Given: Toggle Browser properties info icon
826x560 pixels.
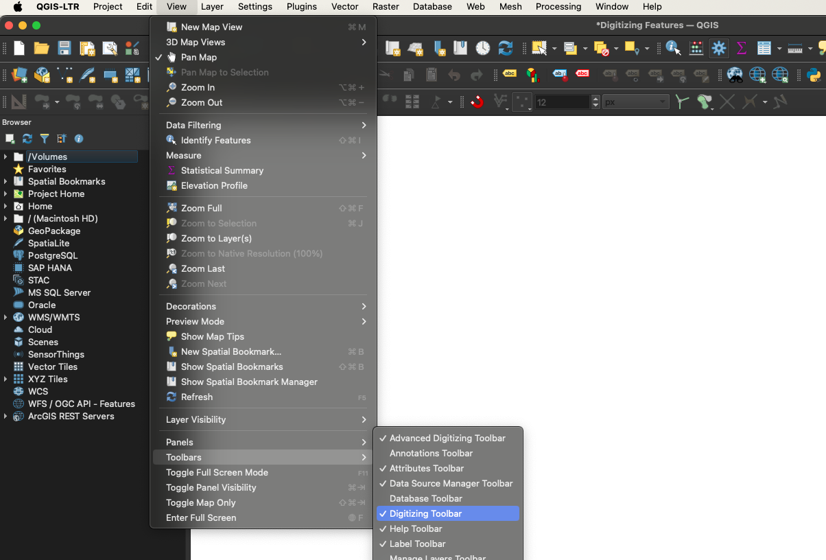Looking at the screenshot, I should [79, 139].
